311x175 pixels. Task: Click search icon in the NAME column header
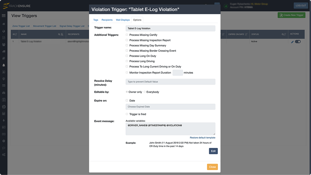coord(59,34)
